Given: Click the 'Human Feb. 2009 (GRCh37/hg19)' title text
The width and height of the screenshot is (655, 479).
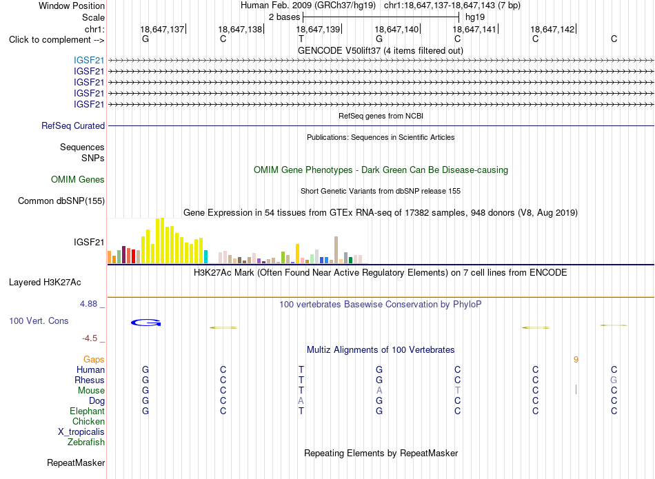Looking at the screenshot, I should (308, 6).
